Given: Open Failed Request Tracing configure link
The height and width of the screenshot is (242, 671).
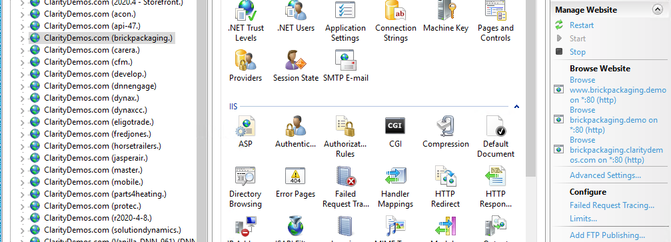Looking at the screenshot, I should [x=612, y=205].
